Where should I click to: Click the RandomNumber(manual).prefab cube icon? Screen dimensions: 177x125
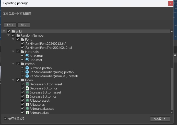[27, 76]
